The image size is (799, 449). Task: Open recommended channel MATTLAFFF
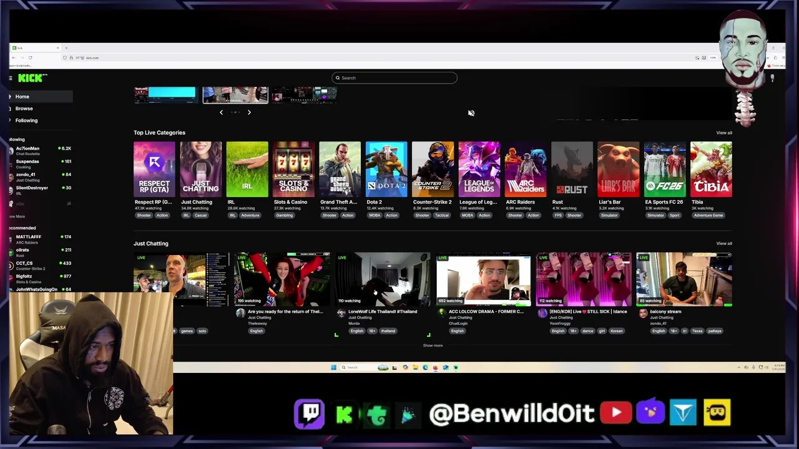[41, 239]
